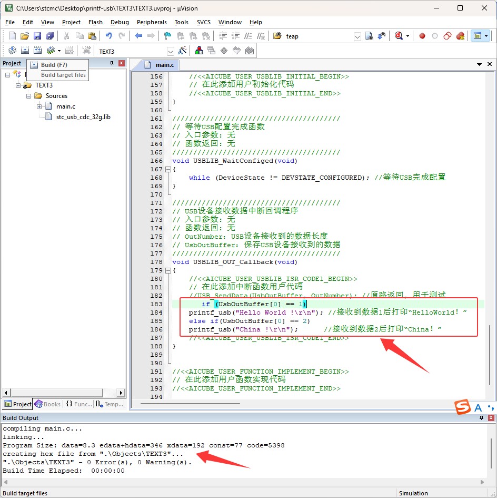Screen dimensions: 497x498
Task: Switch to the Templates panel tab
Action: click(x=110, y=404)
